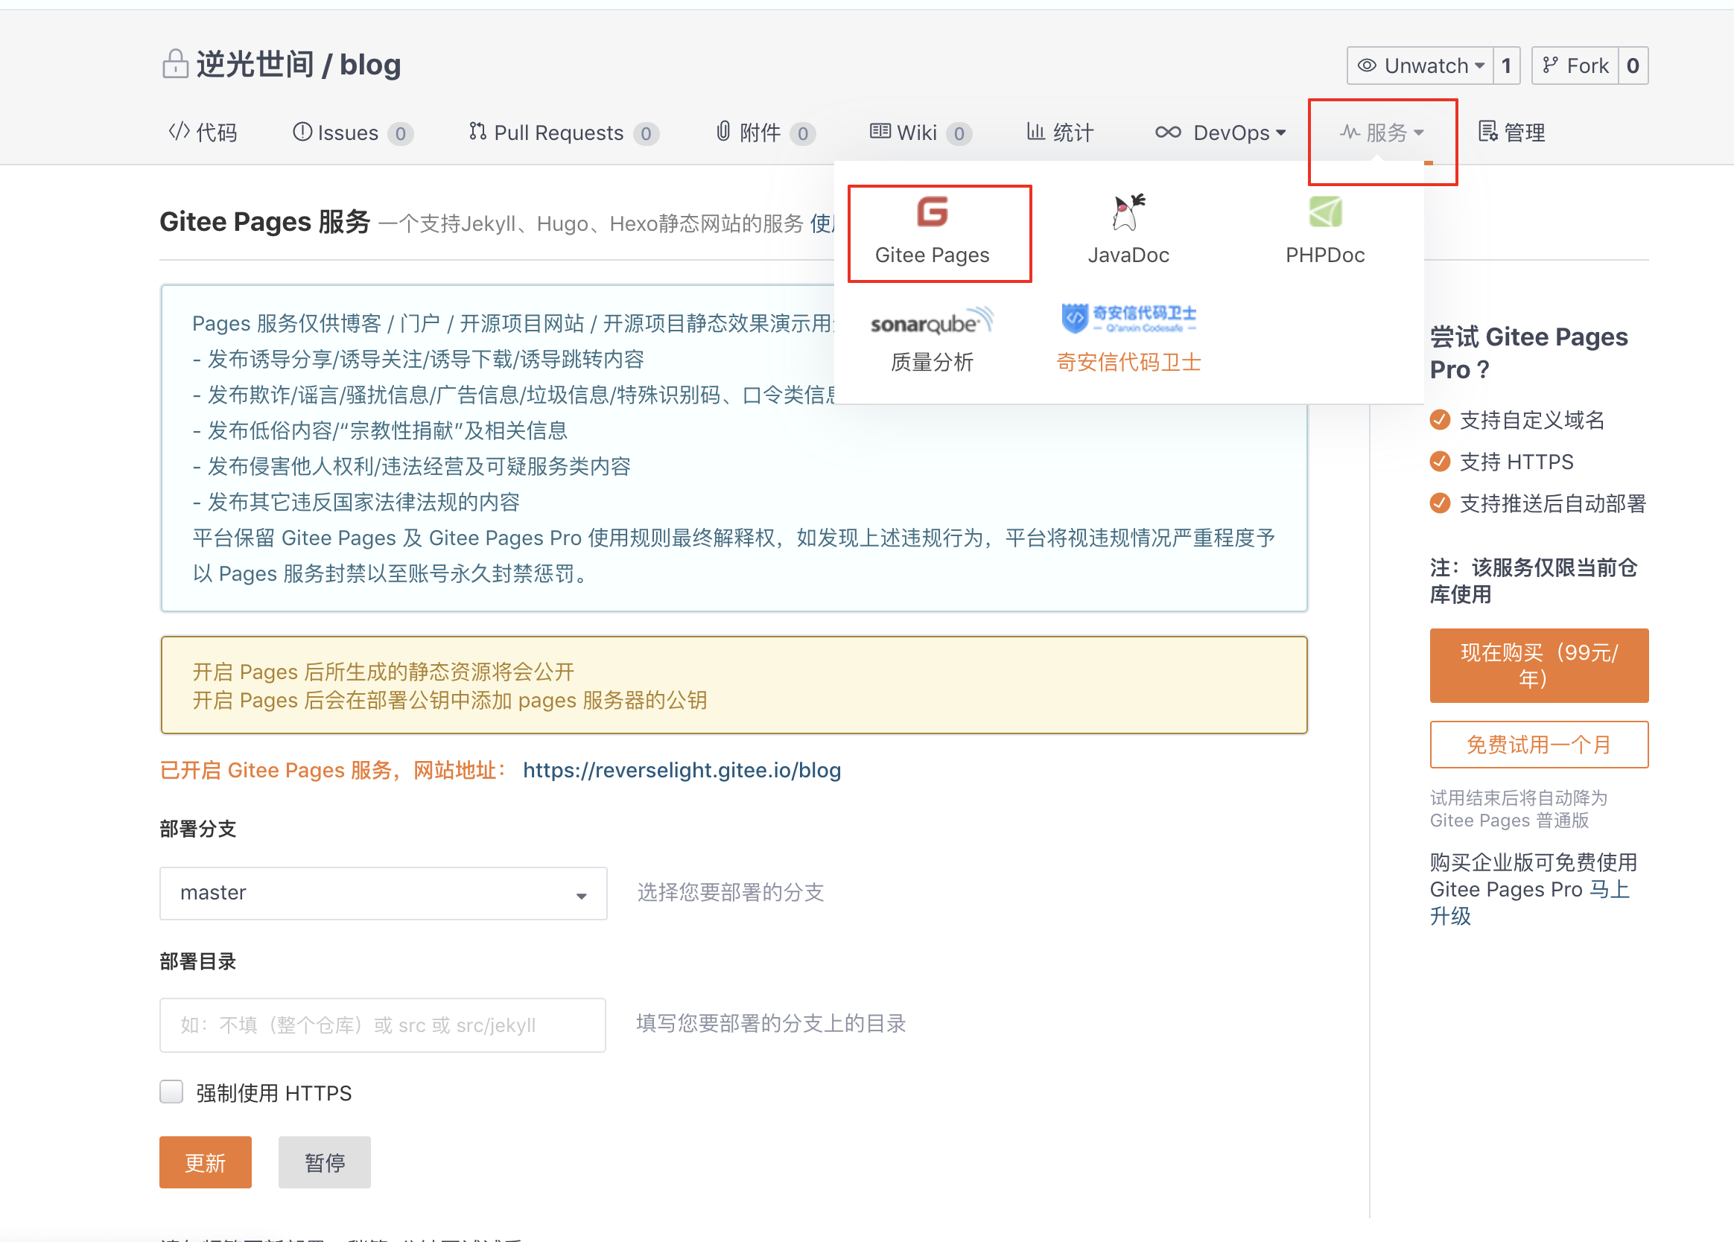Click the 更新 button

click(x=205, y=1162)
